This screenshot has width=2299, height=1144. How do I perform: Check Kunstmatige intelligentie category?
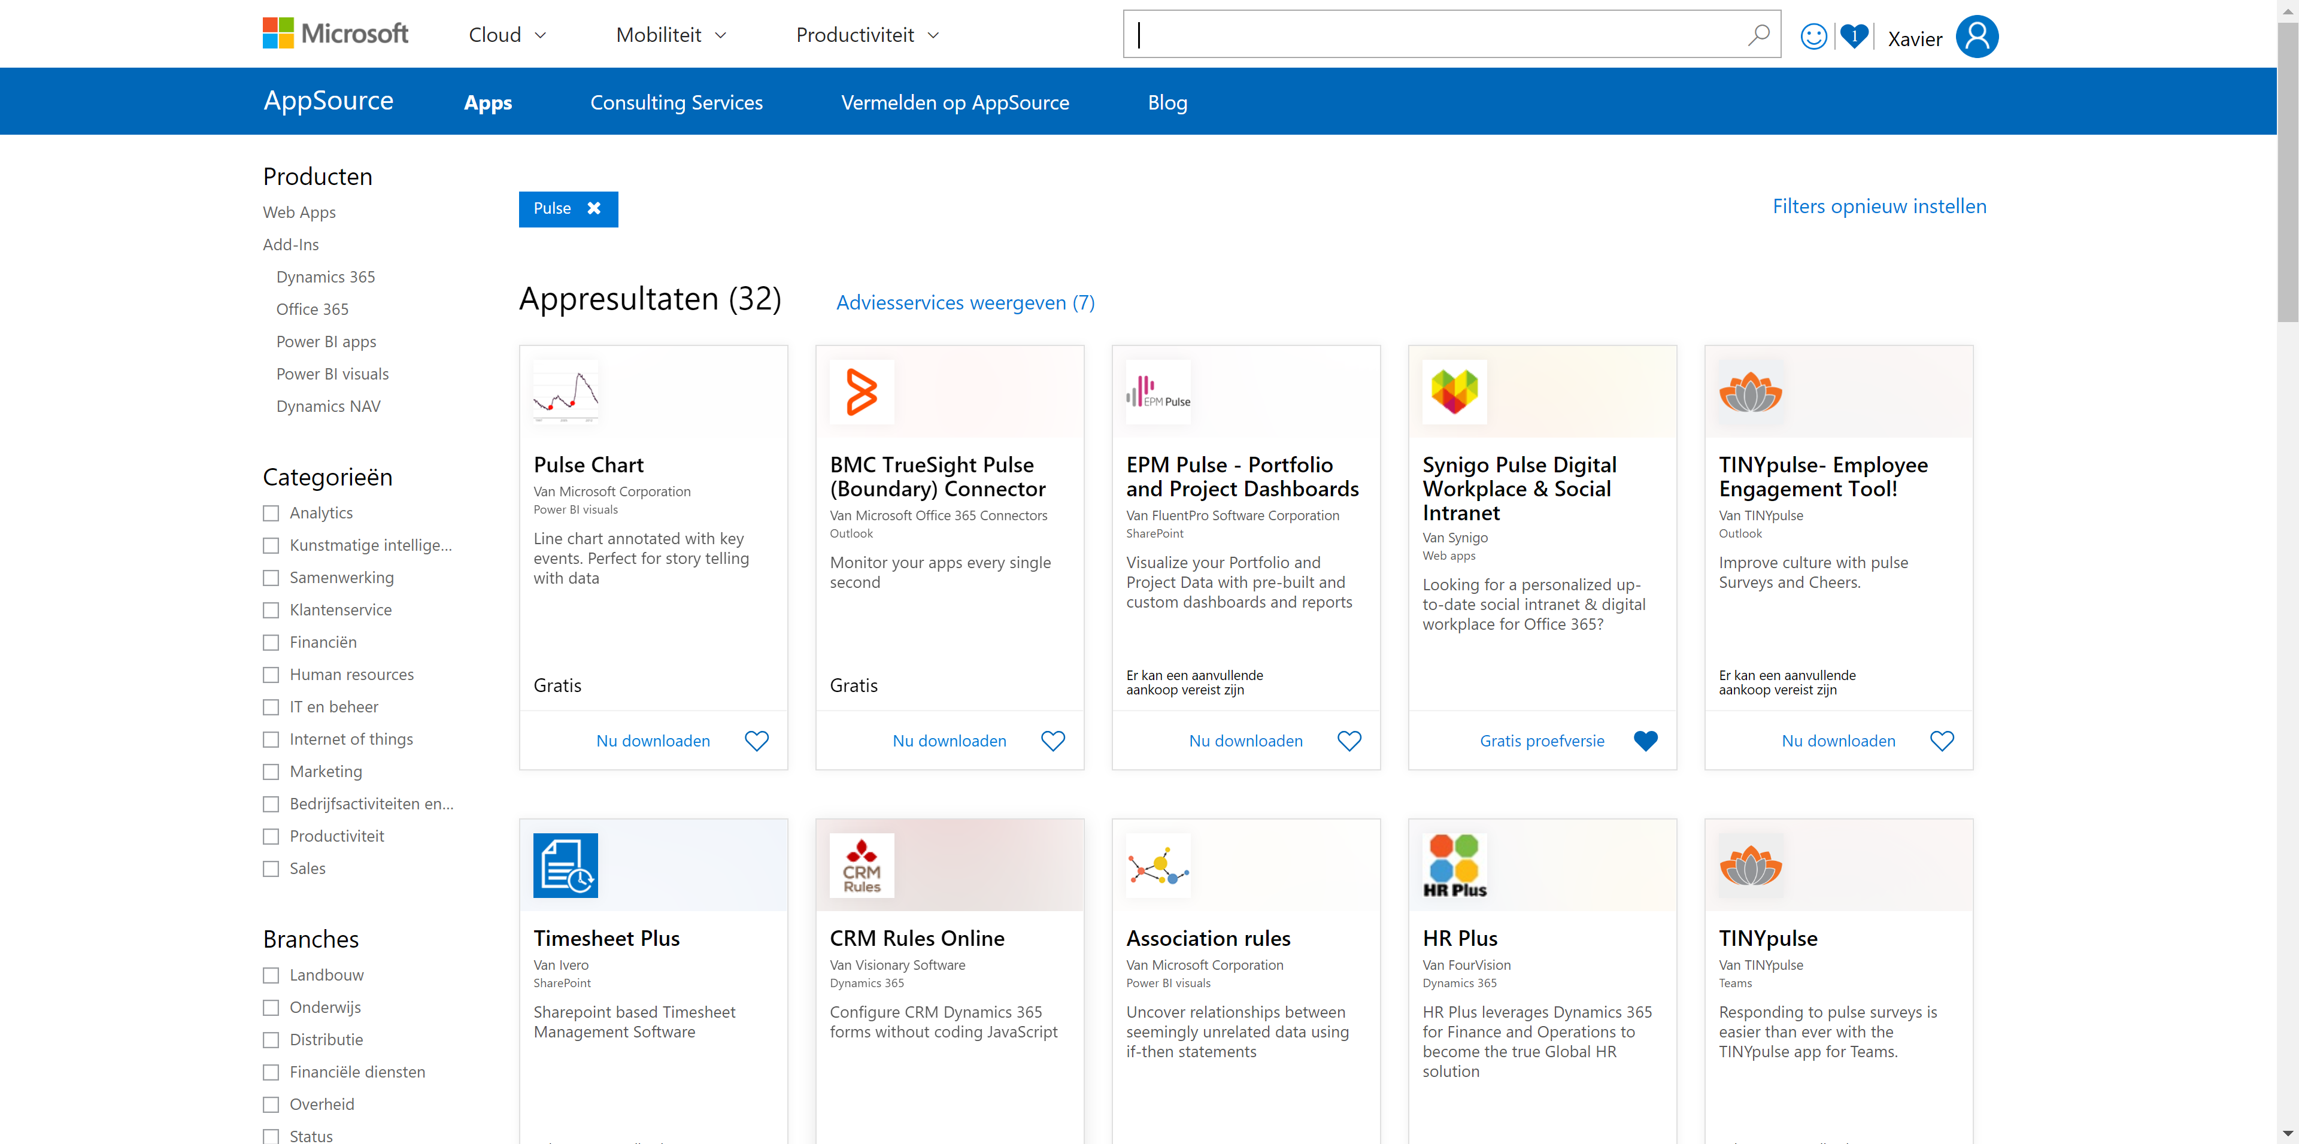[x=271, y=545]
